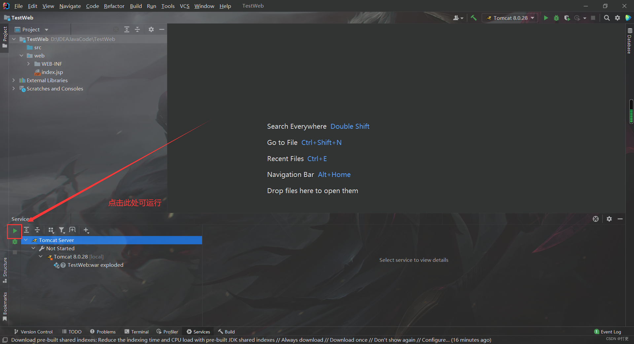Open the Group By option in Services
634x344 pixels.
[51, 230]
